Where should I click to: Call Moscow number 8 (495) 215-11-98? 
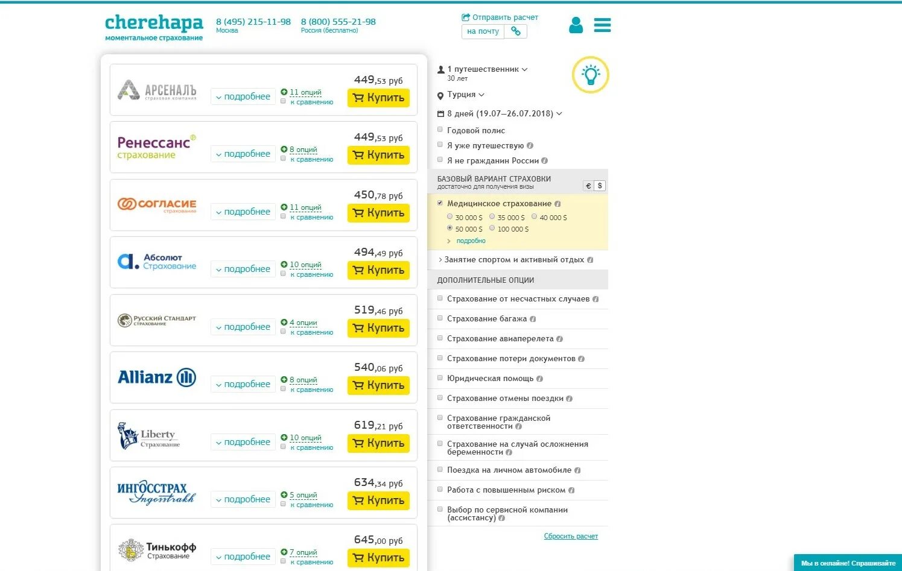pos(253,22)
